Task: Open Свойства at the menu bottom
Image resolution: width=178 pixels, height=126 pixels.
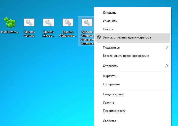Action: (109, 121)
